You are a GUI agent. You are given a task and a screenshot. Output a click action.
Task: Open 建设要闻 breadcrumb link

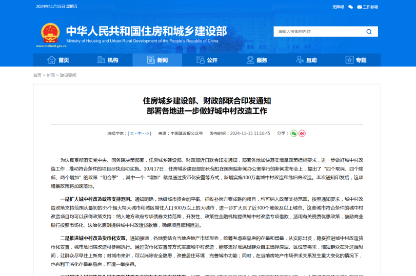pyautogui.click(x=68, y=75)
